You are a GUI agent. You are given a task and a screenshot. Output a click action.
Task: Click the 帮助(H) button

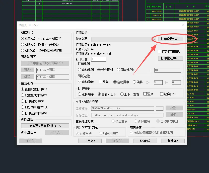coord(173,141)
